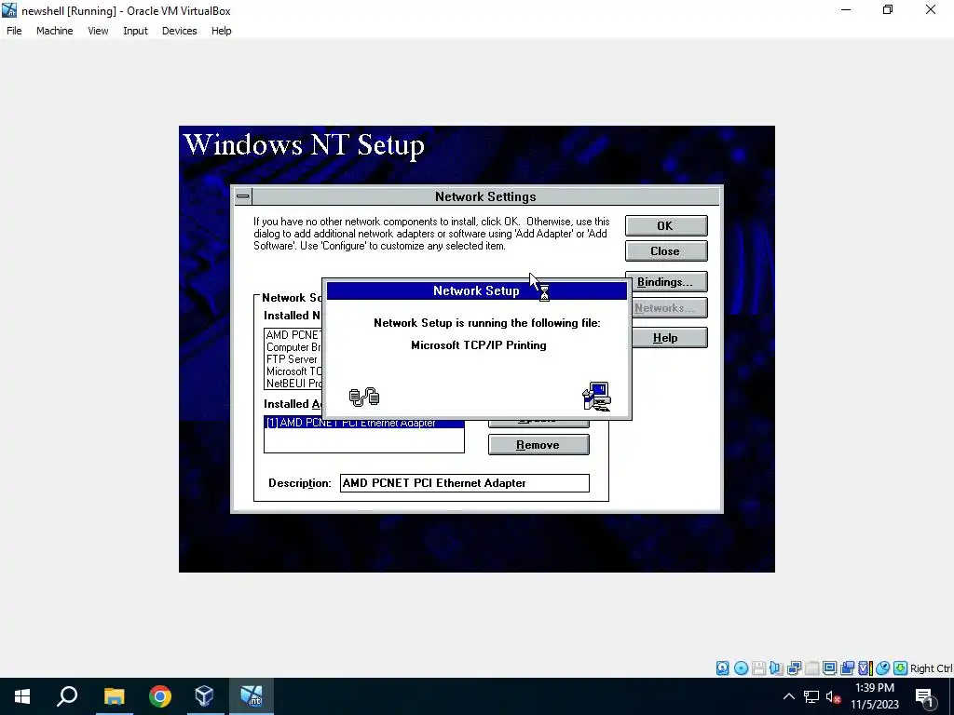The height and width of the screenshot is (715, 954).
Task: Click the 'Right Ctrl' host key label
Action: click(931, 668)
